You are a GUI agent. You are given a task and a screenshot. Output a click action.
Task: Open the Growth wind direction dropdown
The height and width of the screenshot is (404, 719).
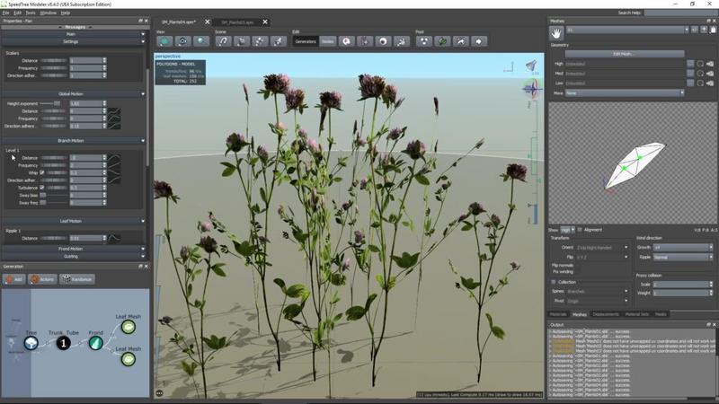(683, 248)
